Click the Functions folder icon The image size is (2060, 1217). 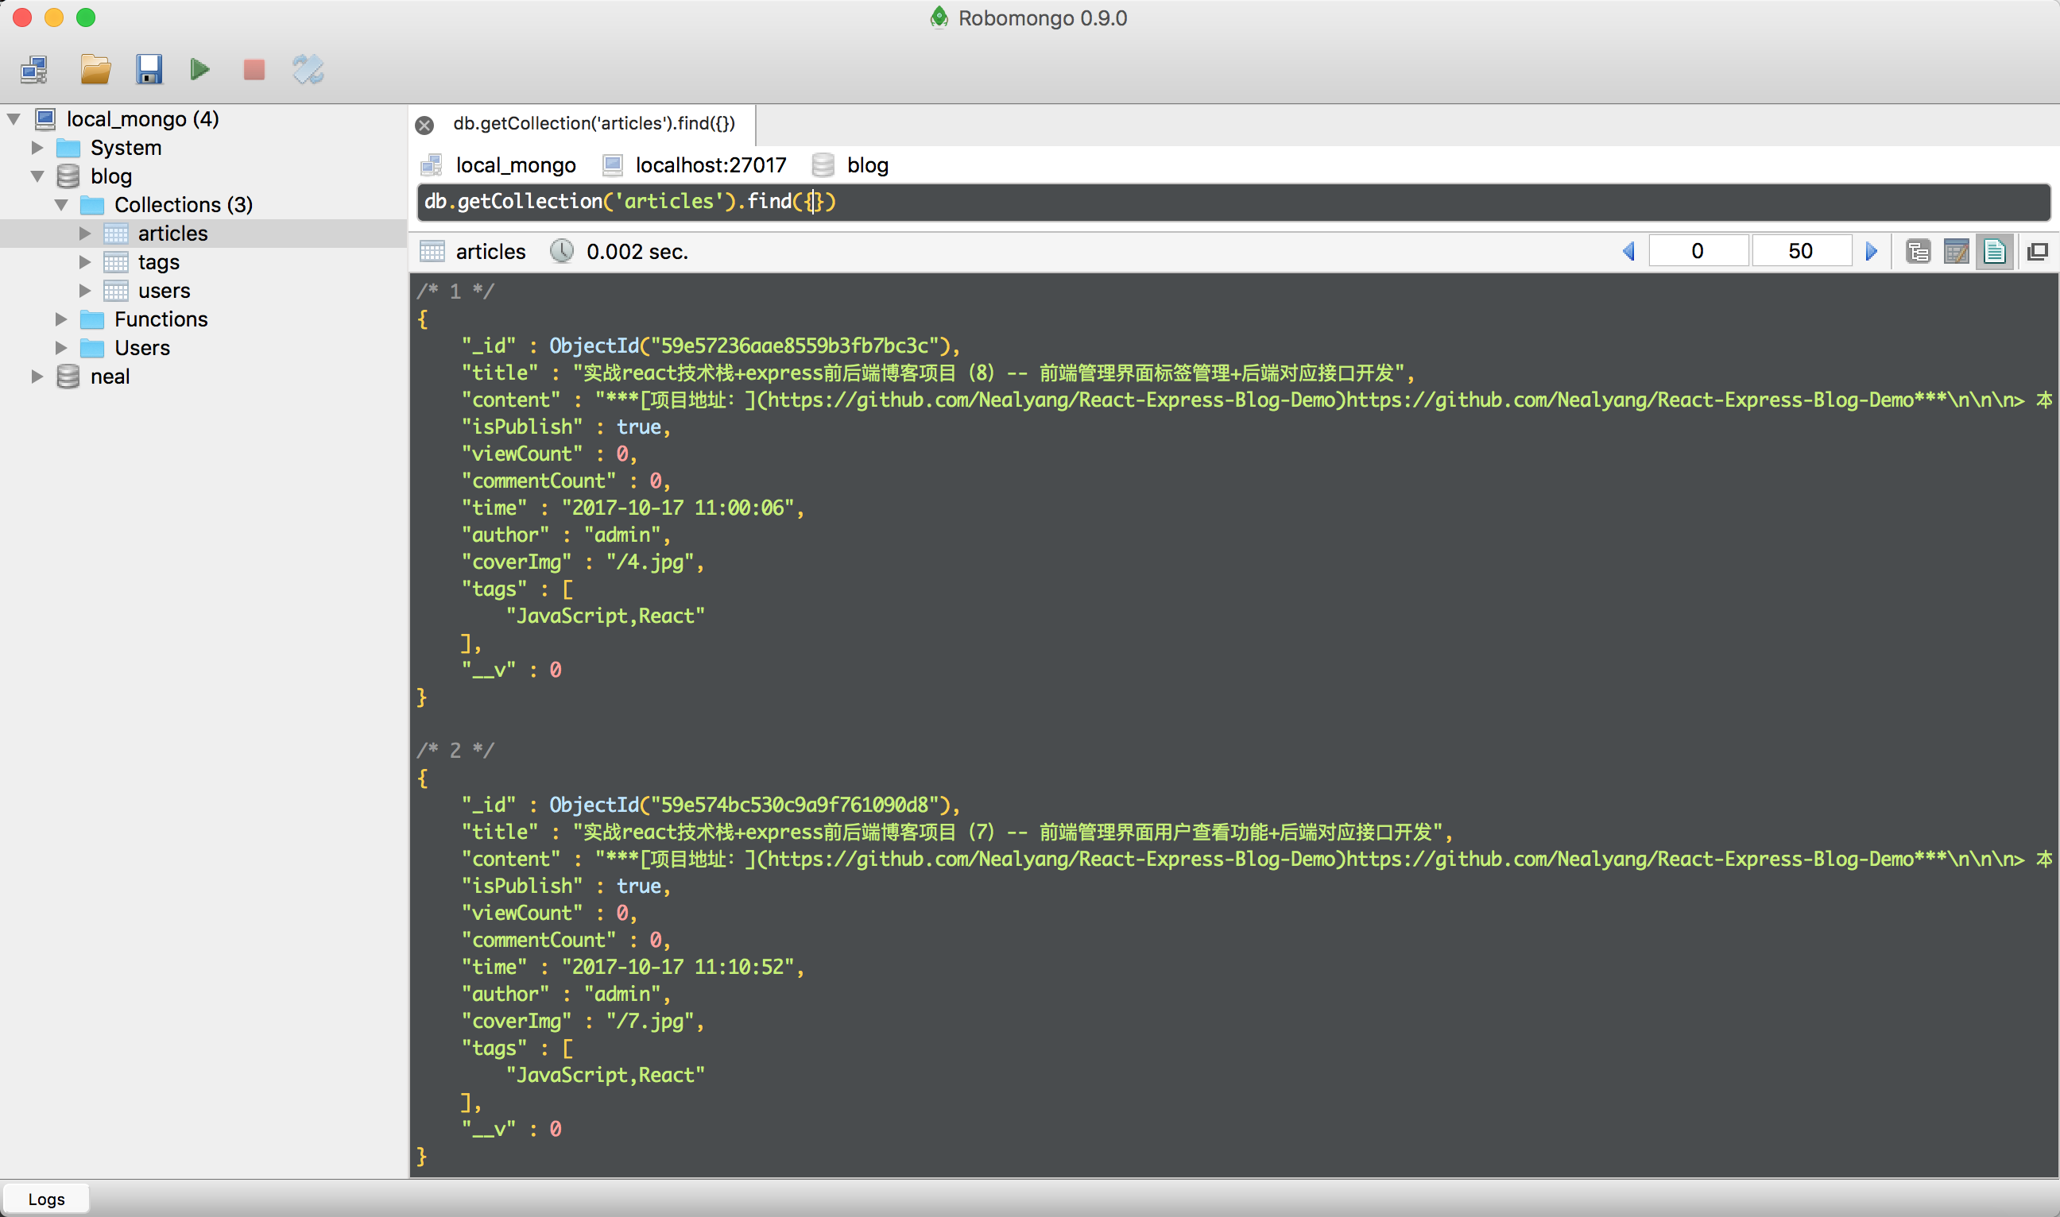92,319
